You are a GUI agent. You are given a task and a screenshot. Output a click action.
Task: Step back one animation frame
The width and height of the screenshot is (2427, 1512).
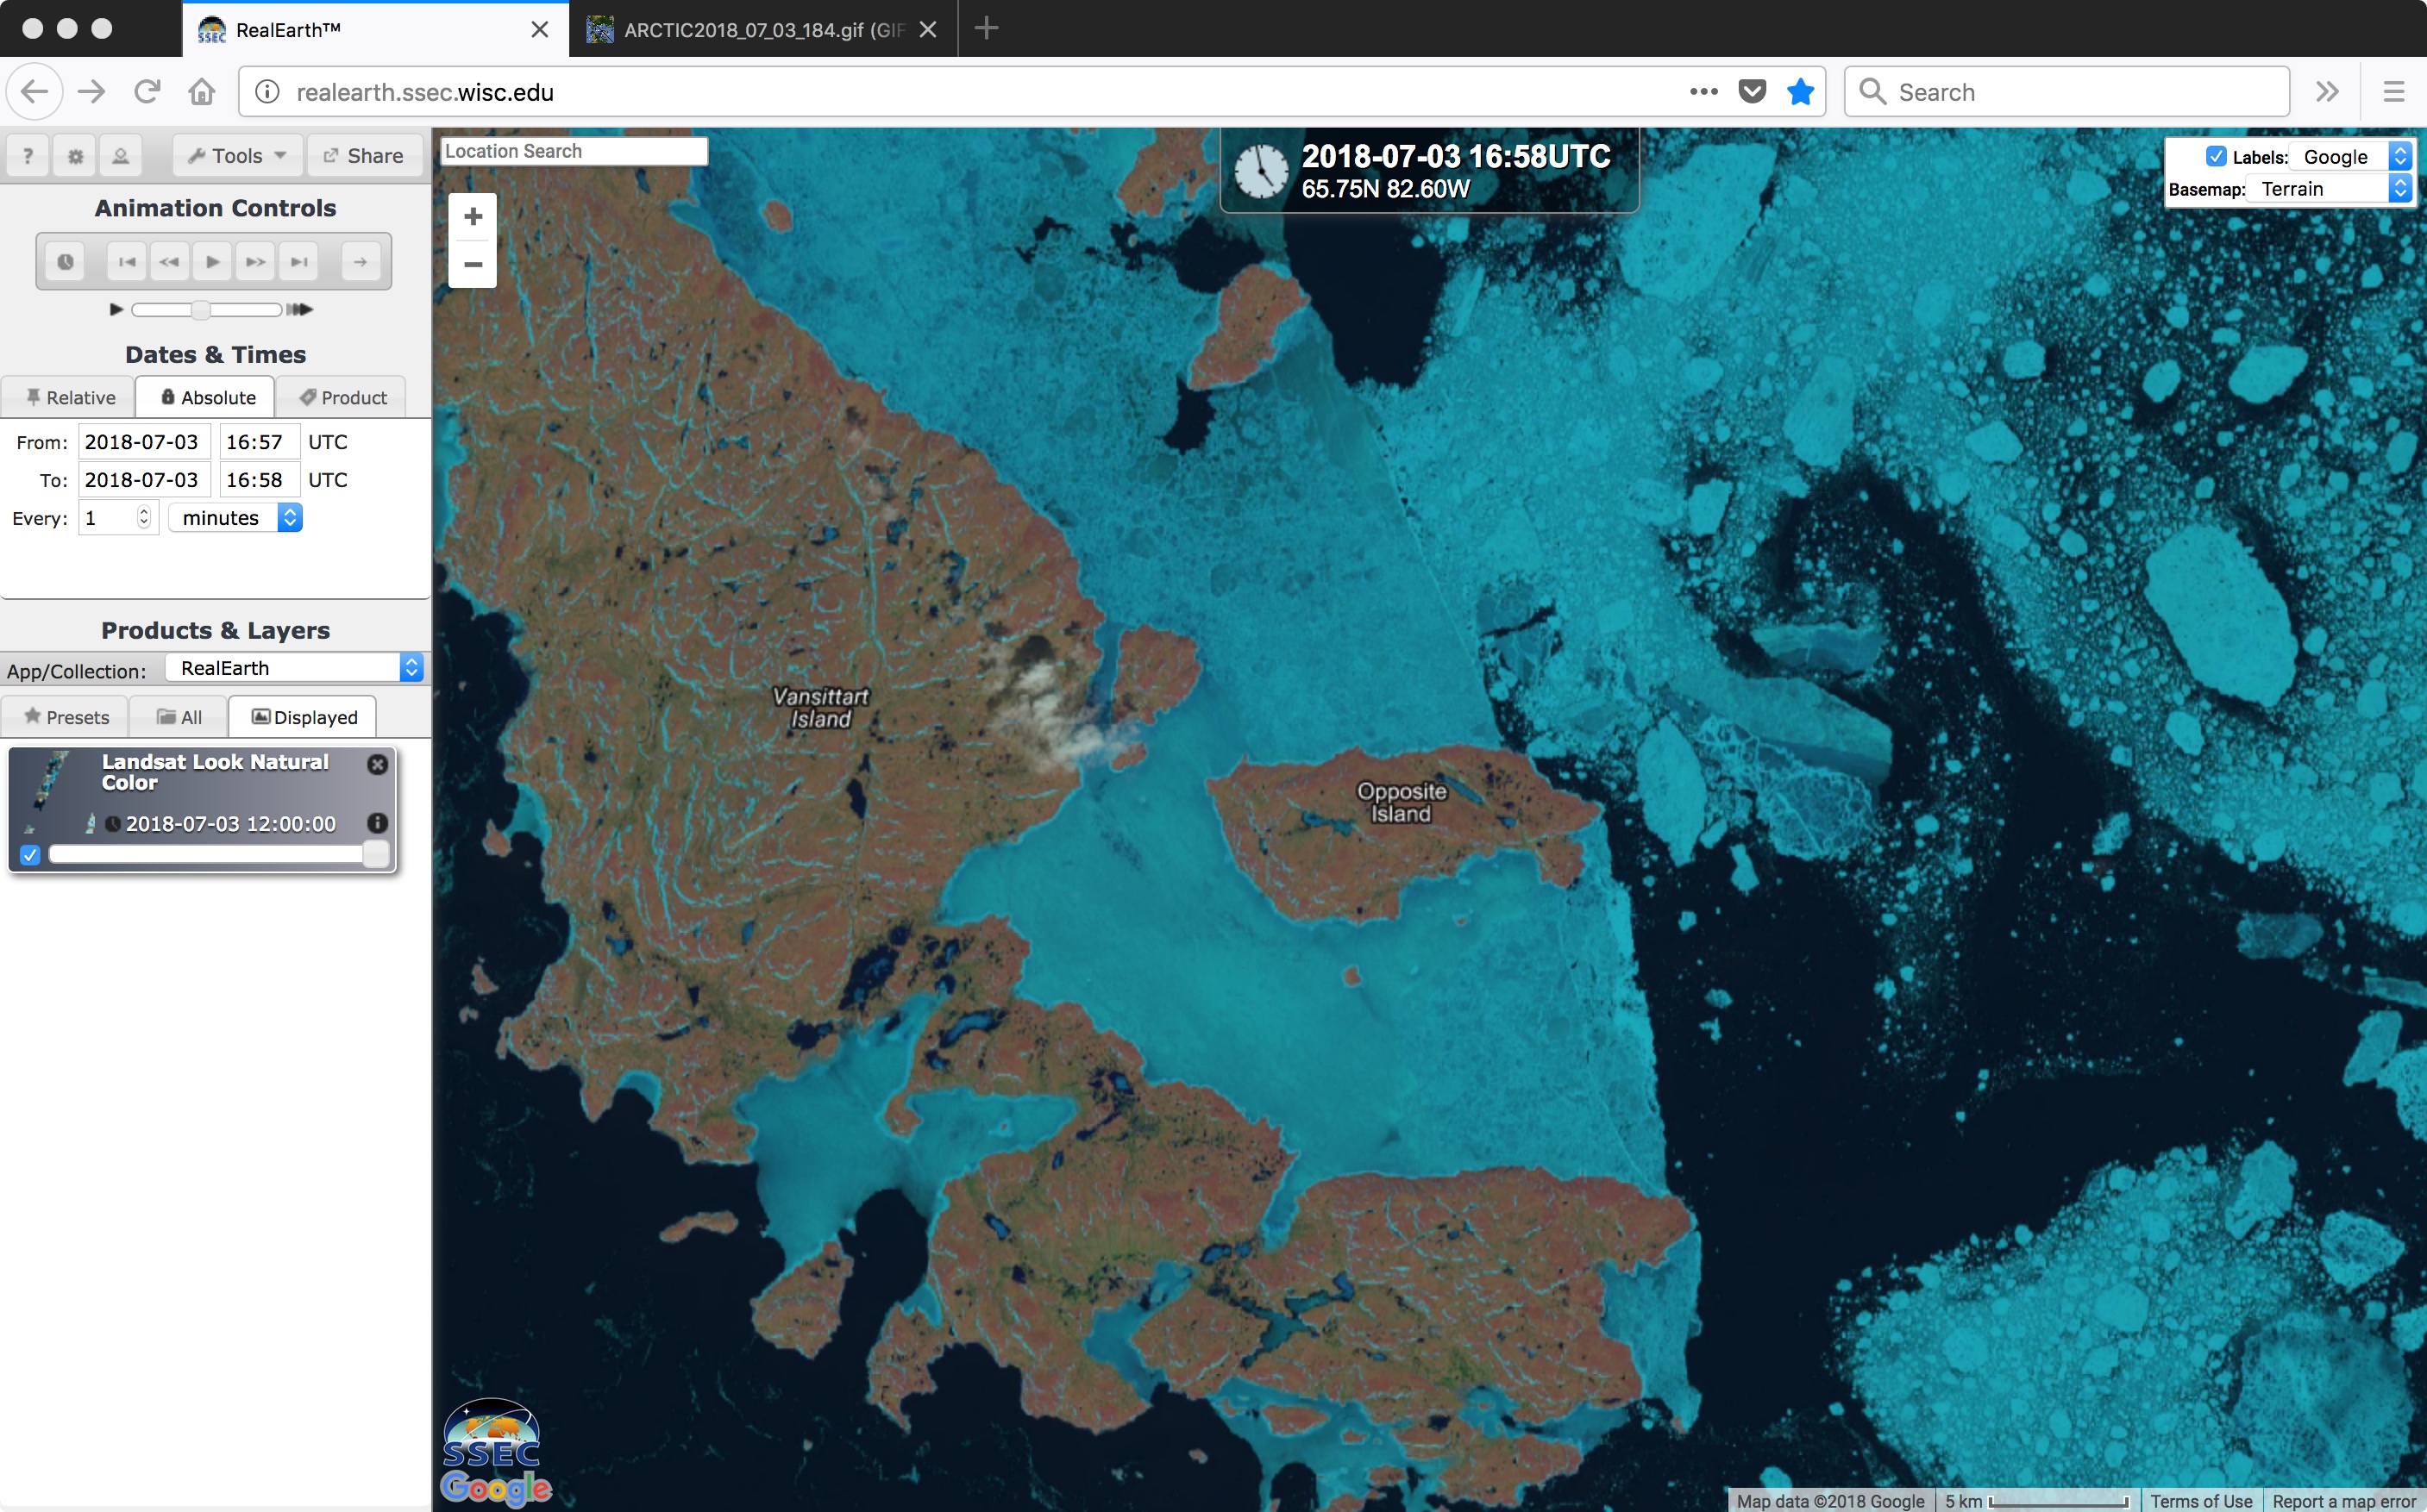coord(169,261)
